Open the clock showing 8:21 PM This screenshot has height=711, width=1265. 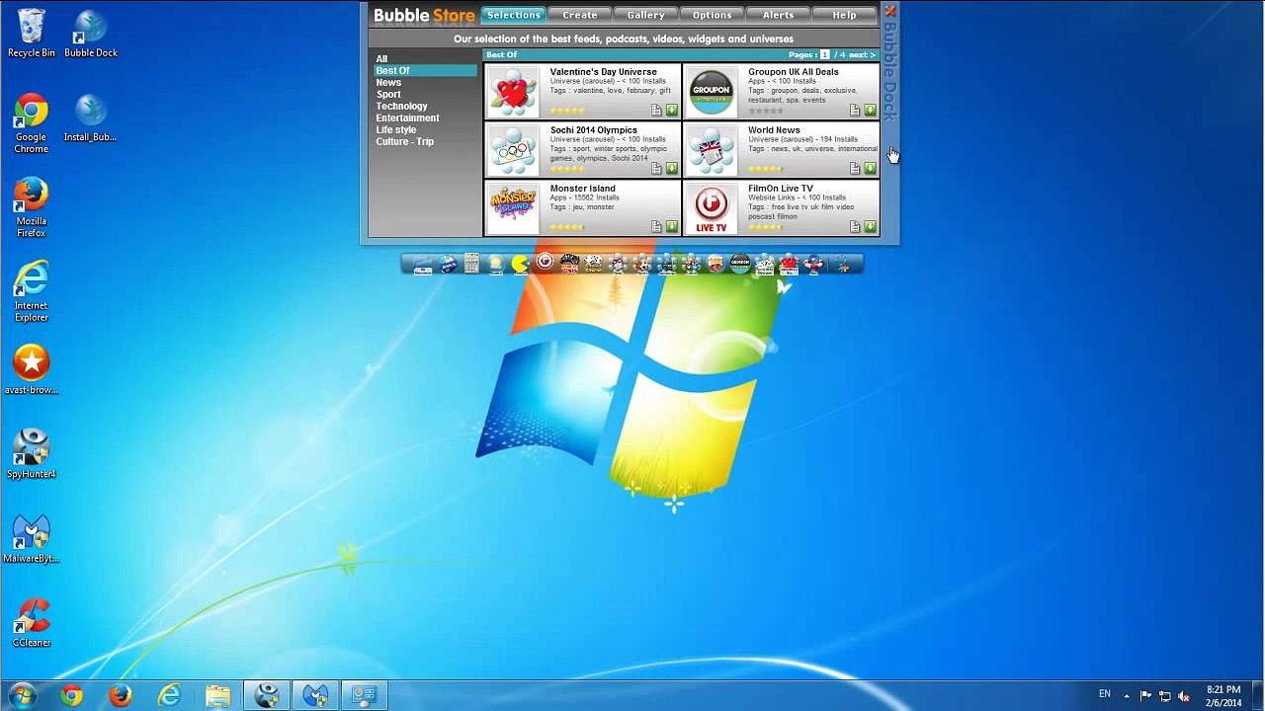pos(1223,696)
